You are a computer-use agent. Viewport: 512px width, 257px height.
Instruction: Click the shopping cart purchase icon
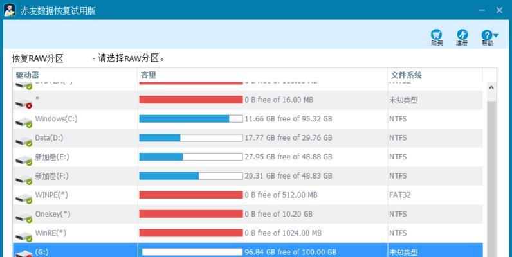point(436,34)
